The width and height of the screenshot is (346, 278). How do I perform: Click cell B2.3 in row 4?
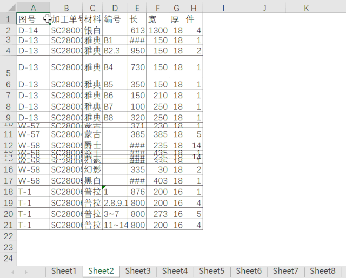tap(115, 50)
